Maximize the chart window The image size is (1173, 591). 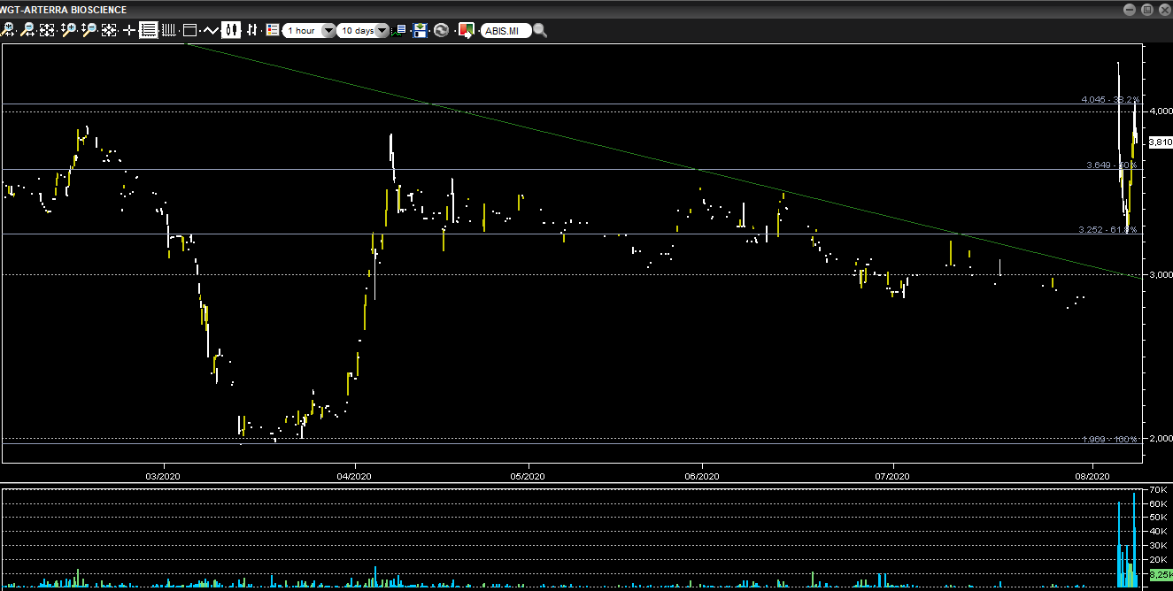coord(1146,9)
